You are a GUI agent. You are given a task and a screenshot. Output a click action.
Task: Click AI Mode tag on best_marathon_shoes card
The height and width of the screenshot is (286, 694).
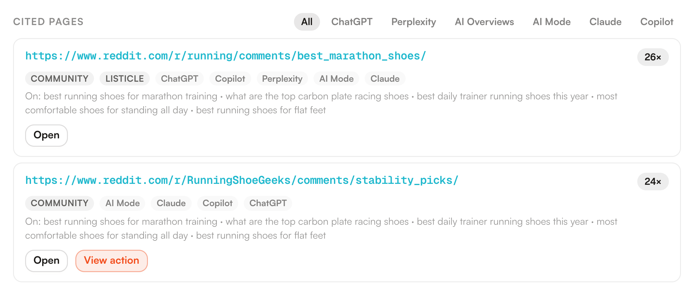click(x=336, y=79)
